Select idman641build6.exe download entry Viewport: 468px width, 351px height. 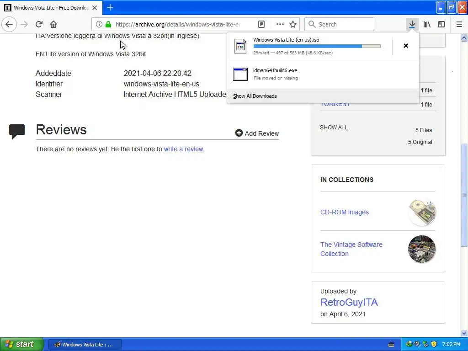(323, 74)
